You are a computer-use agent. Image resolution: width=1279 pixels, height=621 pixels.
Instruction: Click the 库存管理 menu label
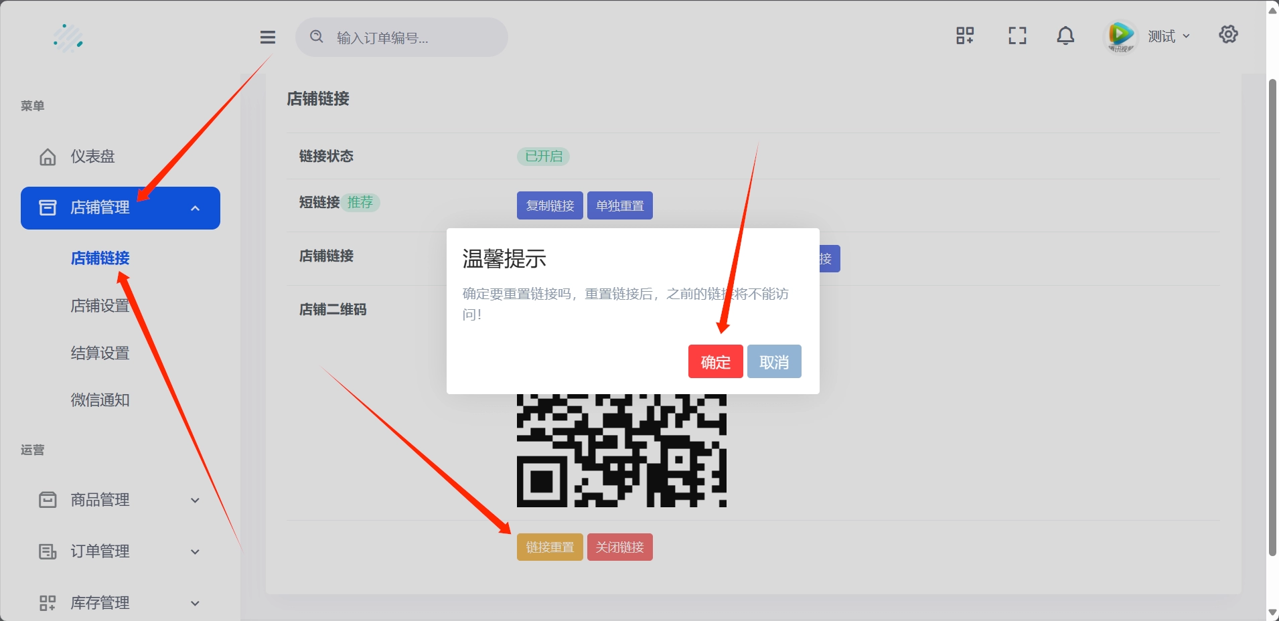(x=100, y=603)
